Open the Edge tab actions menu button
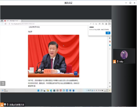 coord(2,21)
